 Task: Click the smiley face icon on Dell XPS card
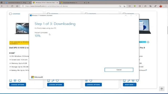tap(10, 81)
